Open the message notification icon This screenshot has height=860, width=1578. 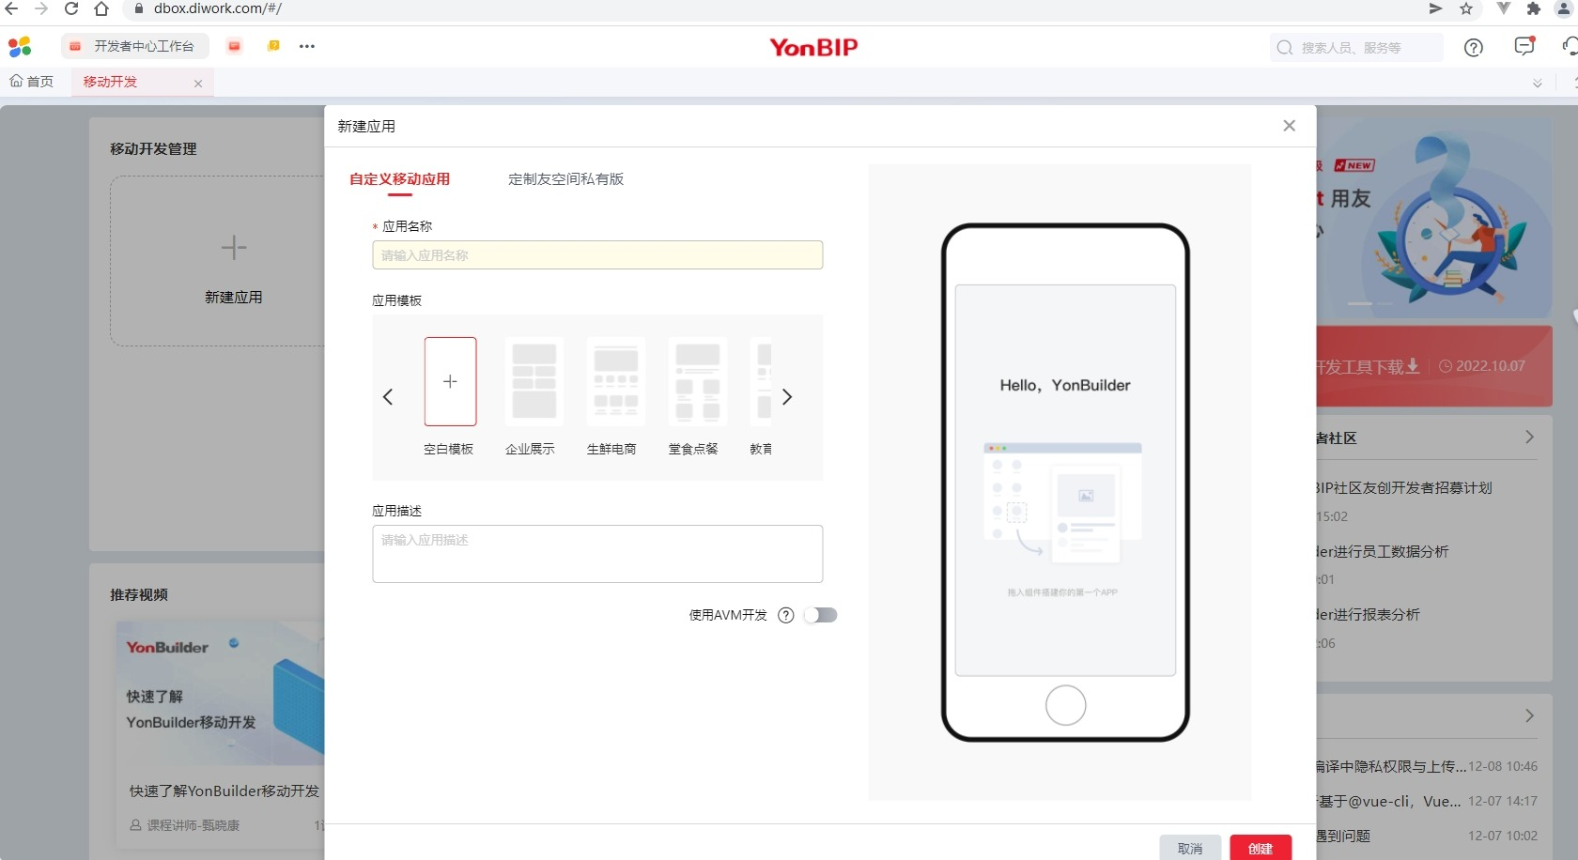(1524, 47)
